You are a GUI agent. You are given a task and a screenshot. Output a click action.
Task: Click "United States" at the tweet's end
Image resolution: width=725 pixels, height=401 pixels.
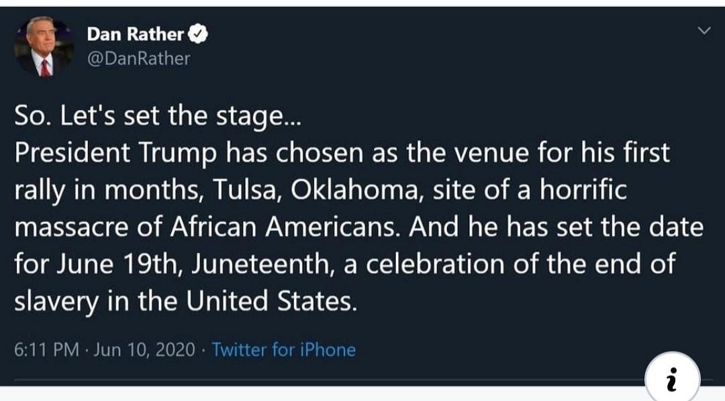(269, 301)
